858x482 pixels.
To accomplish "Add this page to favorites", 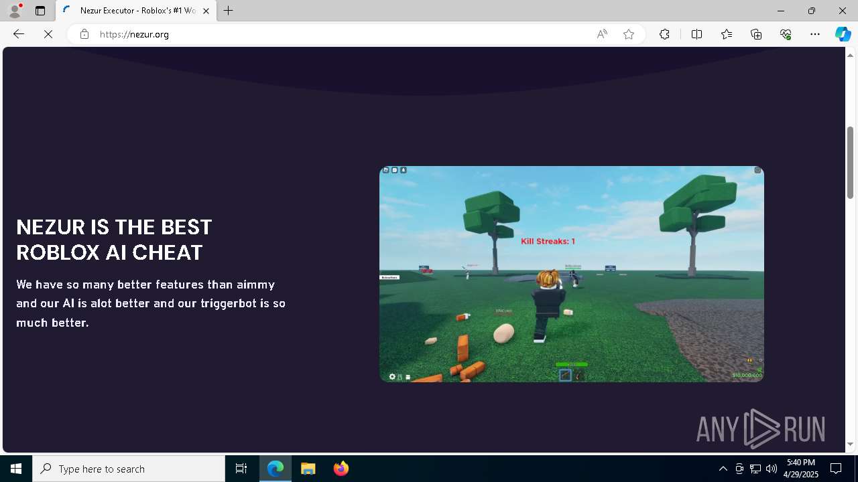I will tap(629, 34).
